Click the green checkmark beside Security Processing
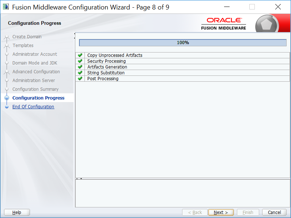Screen dimensions: 291x218 [80, 61]
